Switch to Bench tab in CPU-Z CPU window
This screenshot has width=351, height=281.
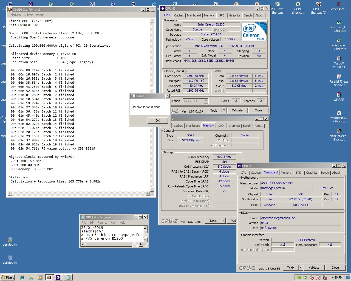coord(248,15)
